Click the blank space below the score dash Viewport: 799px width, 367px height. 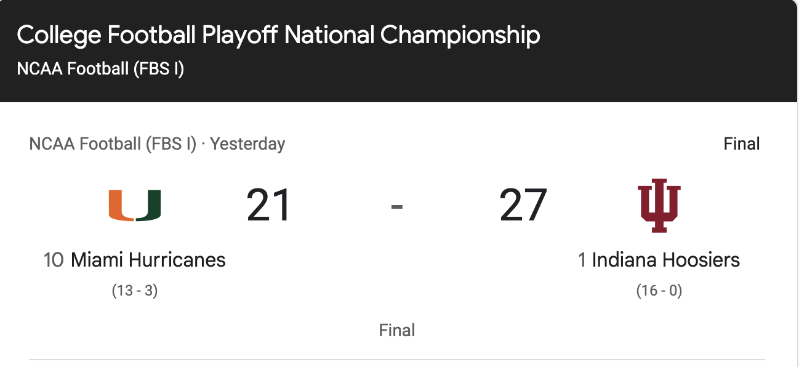(397, 271)
